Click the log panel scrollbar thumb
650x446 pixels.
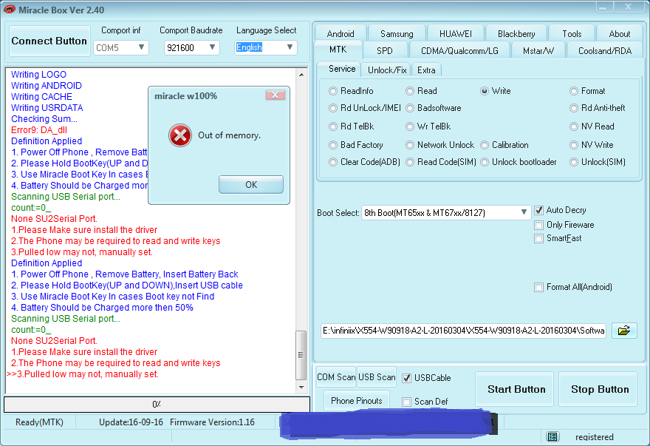click(301, 355)
